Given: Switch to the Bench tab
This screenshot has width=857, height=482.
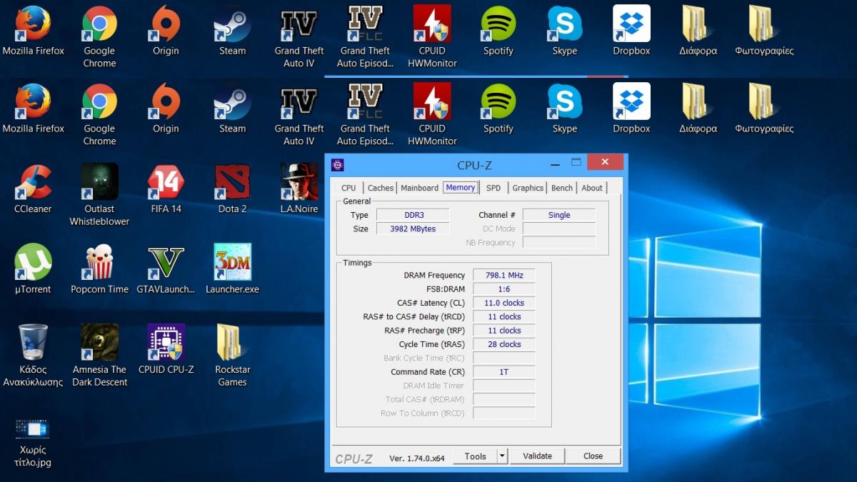Looking at the screenshot, I should click(x=562, y=188).
